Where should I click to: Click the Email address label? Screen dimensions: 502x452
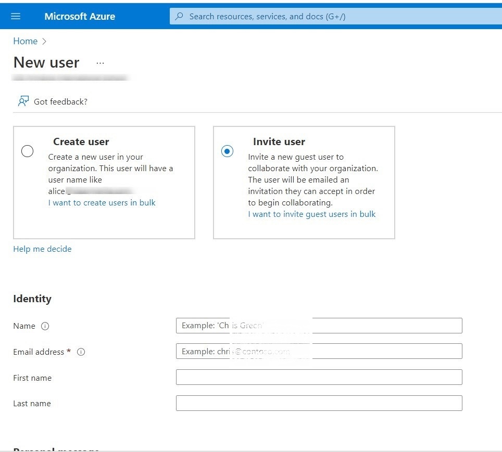39,352
